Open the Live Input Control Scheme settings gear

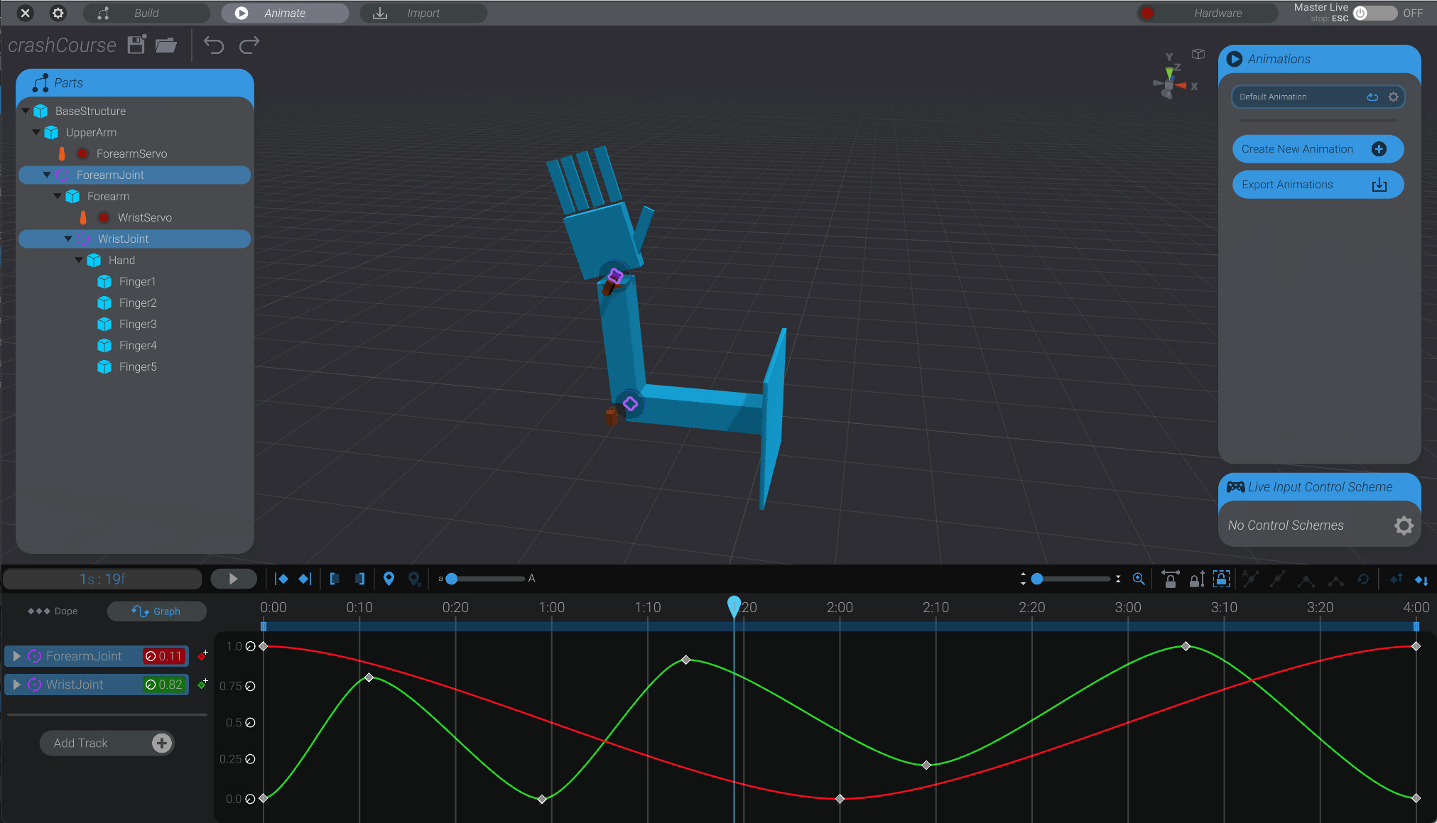coord(1403,525)
